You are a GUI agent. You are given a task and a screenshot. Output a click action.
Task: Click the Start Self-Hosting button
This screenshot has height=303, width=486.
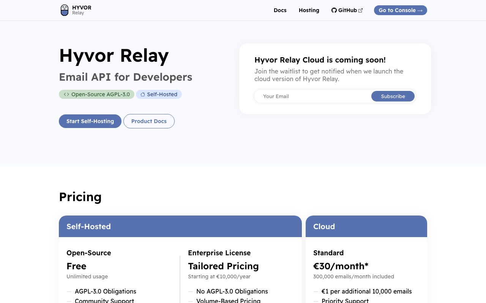point(90,121)
